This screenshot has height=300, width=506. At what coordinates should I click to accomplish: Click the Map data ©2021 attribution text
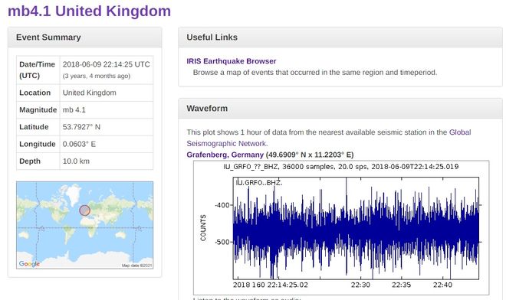tap(136, 266)
